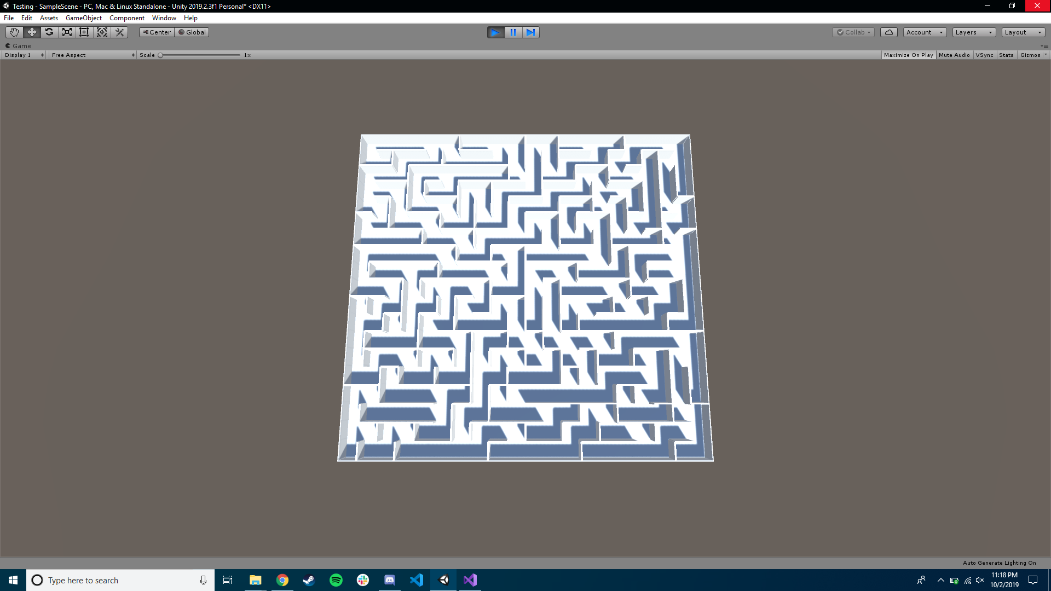The image size is (1051, 591).
Task: Open the Component menu
Action: click(x=127, y=18)
